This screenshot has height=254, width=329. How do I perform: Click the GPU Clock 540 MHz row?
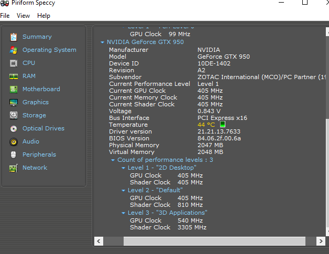click(x=167, y=220)
